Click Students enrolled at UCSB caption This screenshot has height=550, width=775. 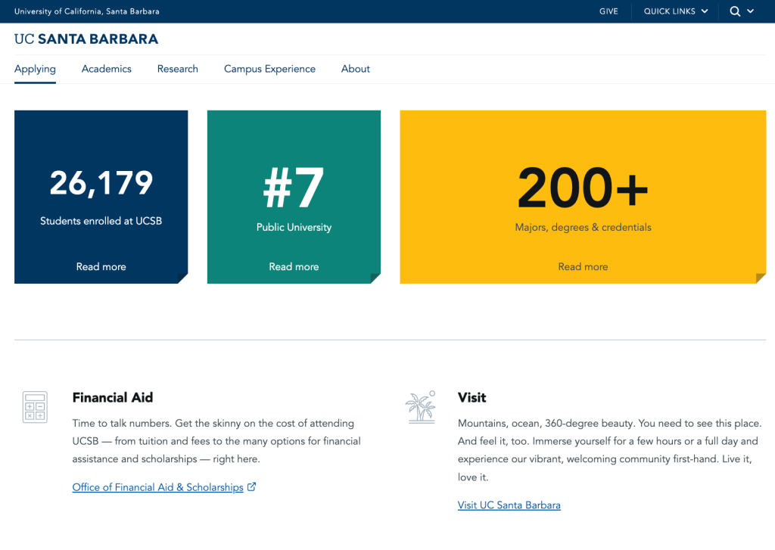click(101, 221)
